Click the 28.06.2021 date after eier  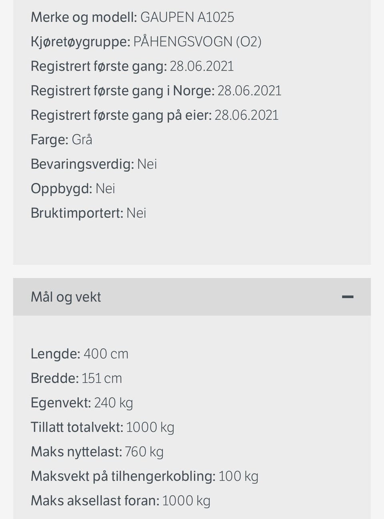[x=246, y=115]
